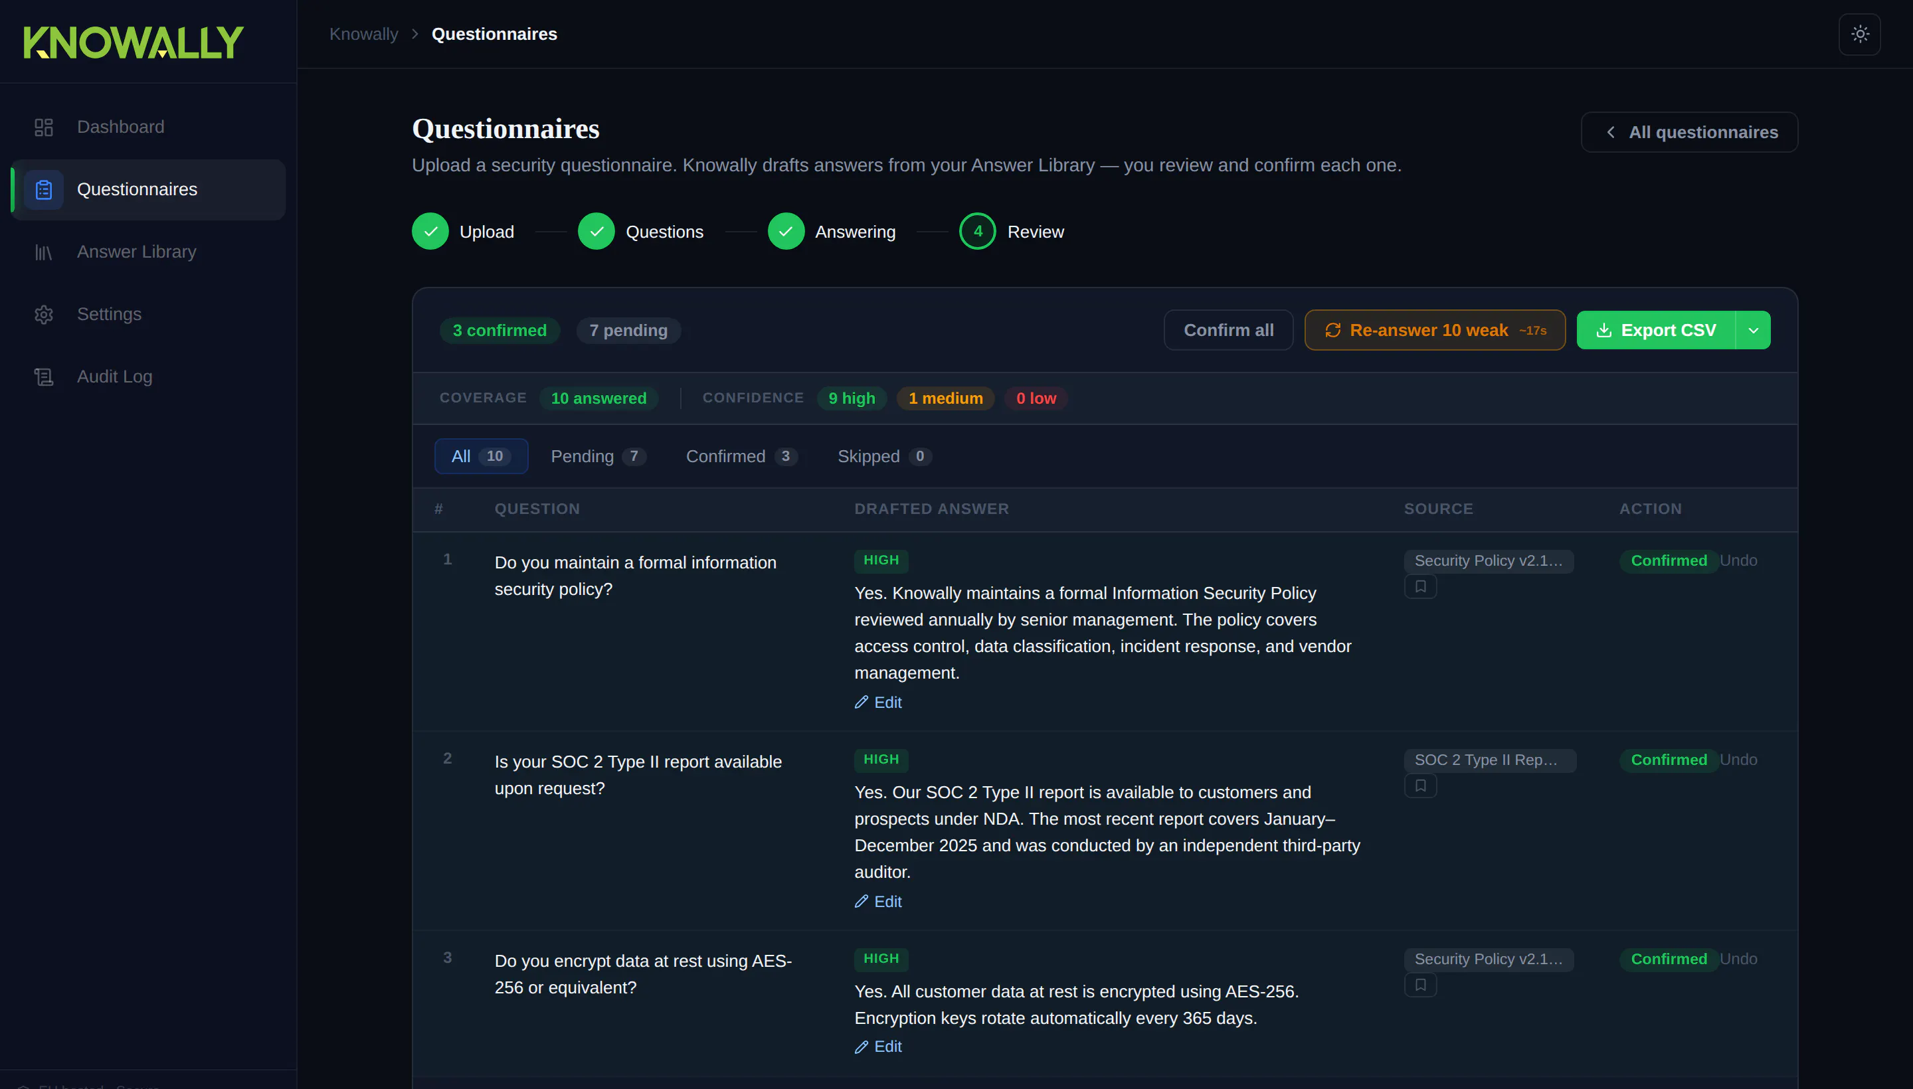Click the Answering step checkmark
This screenshot has height=1089, width=1913.
point(786,232)
